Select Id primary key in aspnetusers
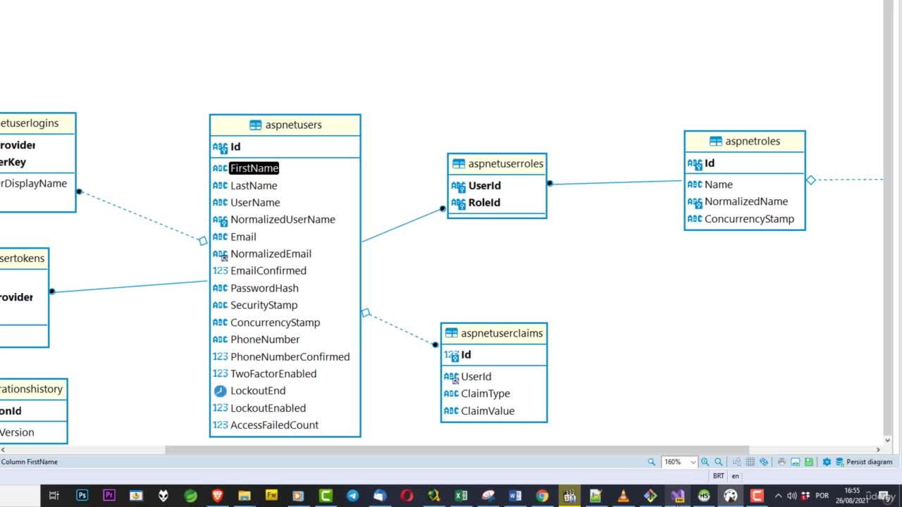The height and width of the screenshot is (507, 902). click(x=235, y=146)
